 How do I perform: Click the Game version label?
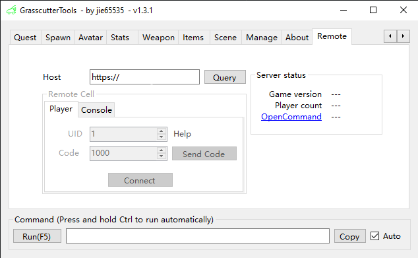click(x=295, y=94)
